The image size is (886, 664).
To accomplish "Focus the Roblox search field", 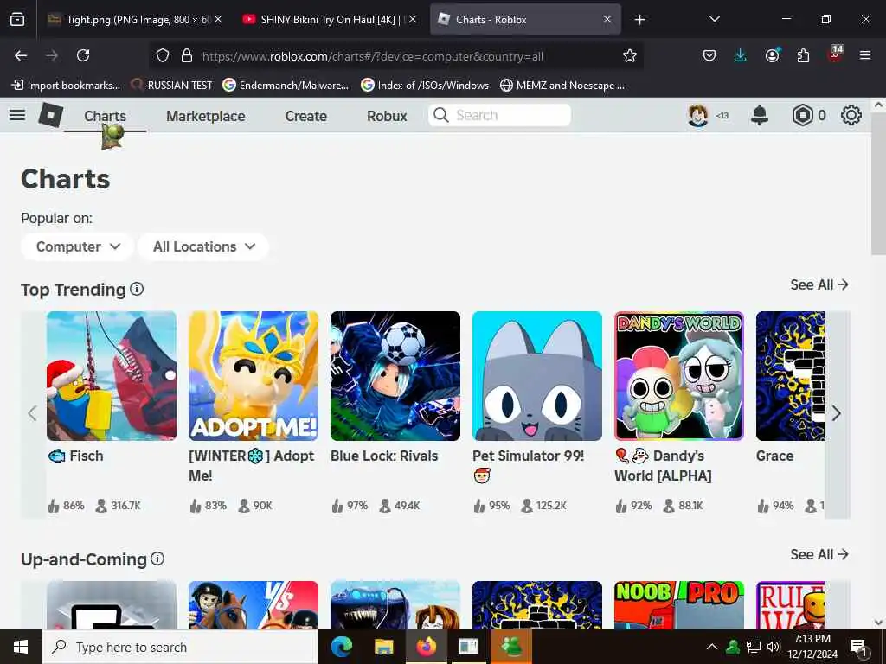I will (x=499, y=115).
